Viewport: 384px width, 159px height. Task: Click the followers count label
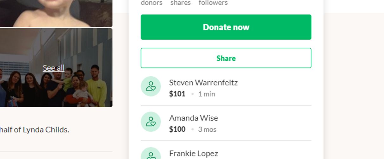tap(213, 3)
